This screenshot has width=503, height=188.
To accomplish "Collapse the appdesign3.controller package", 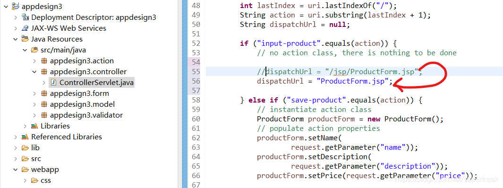I will click(x=34, y=72).
